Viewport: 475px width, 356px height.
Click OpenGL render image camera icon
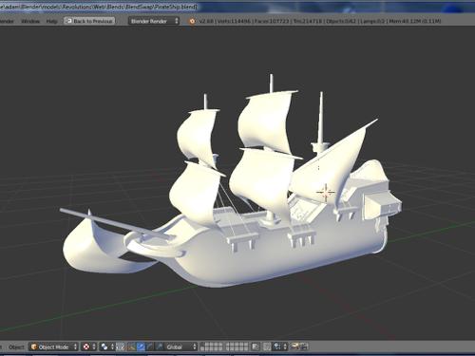(x=295, y=347)
